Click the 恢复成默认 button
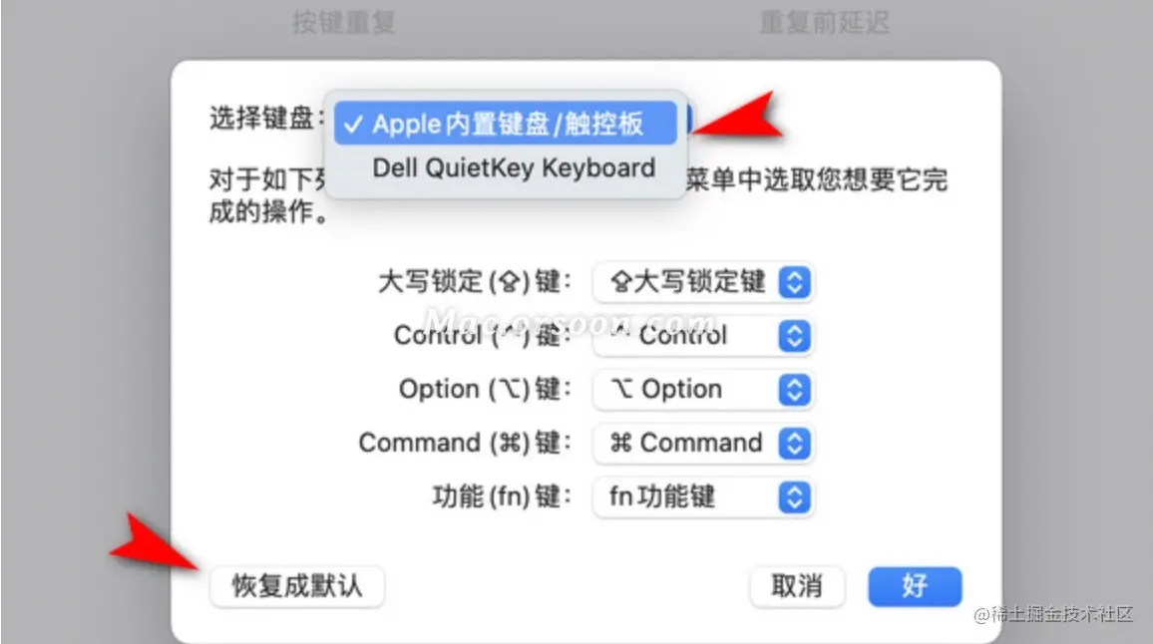This screenshot has height=644, width=1153. tap(297, 586)
